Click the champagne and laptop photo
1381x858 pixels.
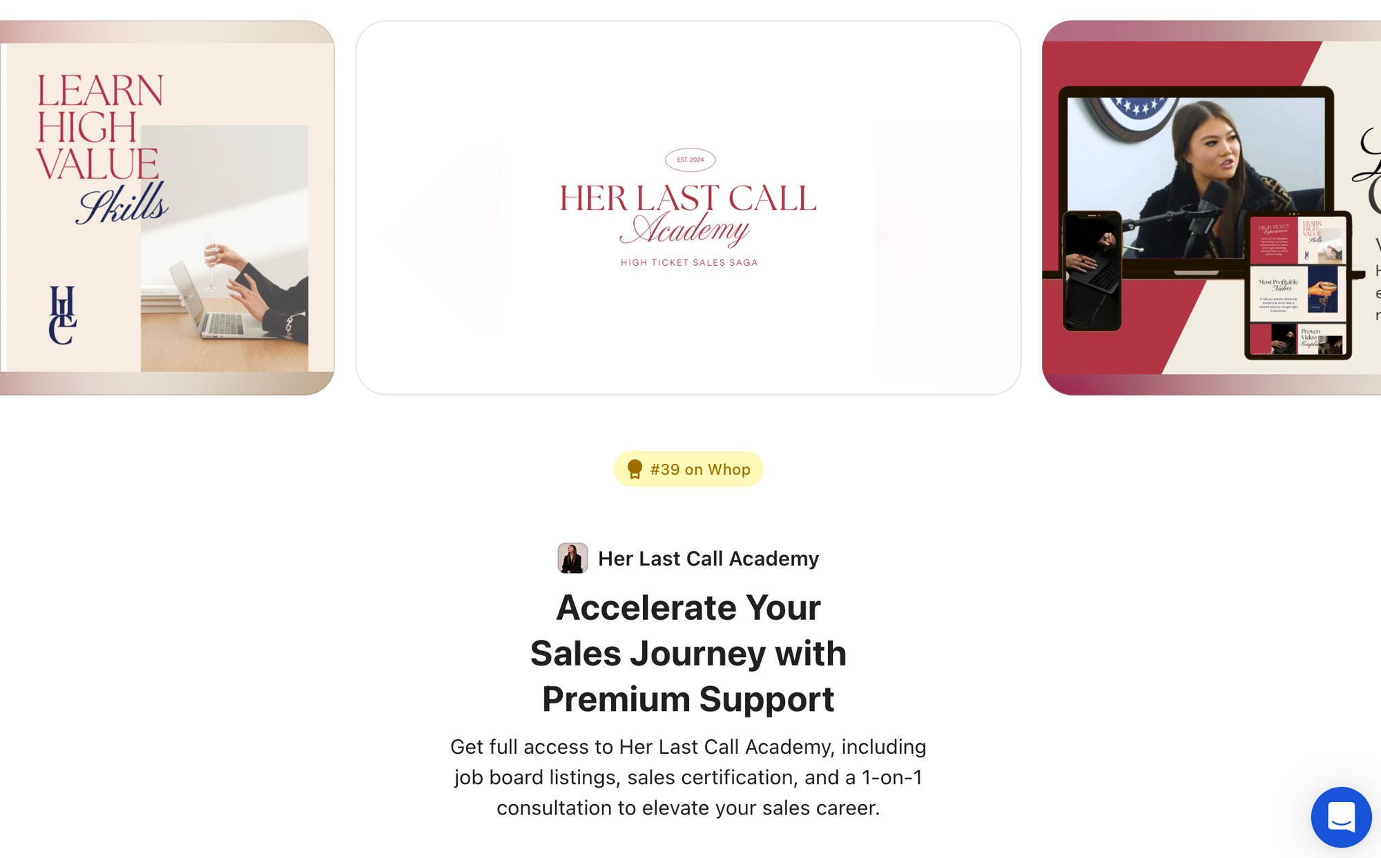tap(224, 248)
